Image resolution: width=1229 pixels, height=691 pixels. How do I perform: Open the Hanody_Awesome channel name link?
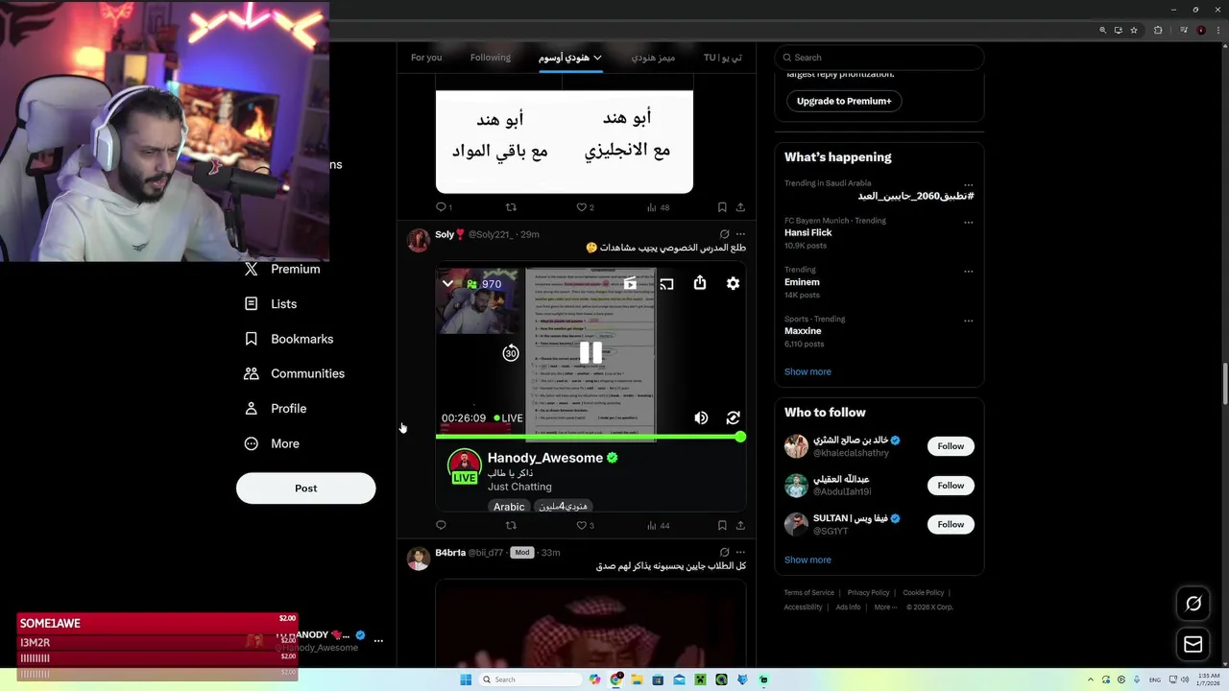point(544,458)
